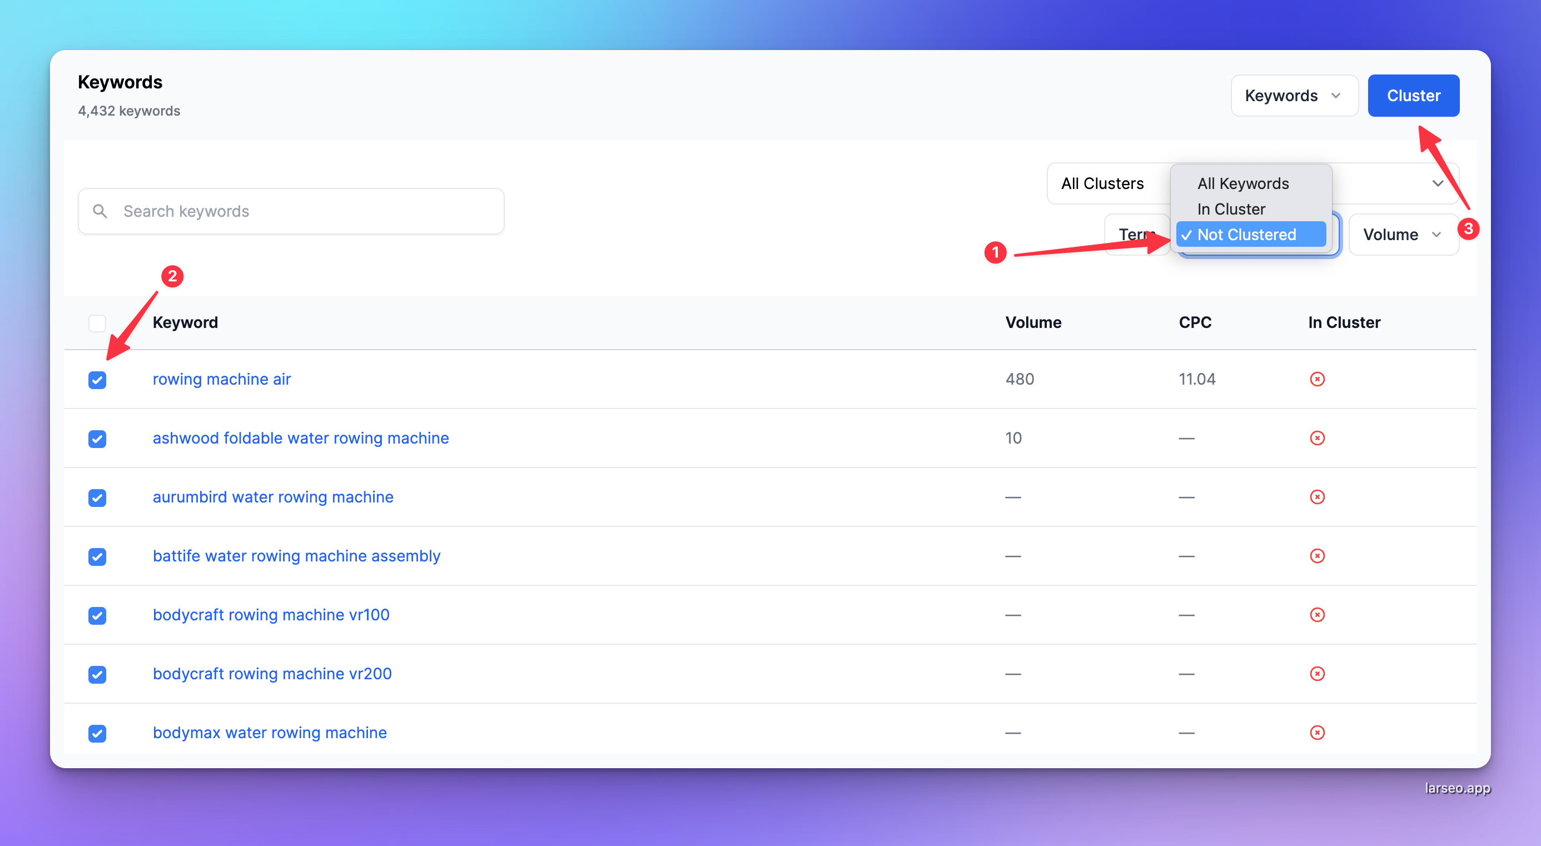Toggle the select-all checkbox at column header
Image resolution: width=1541 pixels, height=846 pixels.
pos(98,321)
